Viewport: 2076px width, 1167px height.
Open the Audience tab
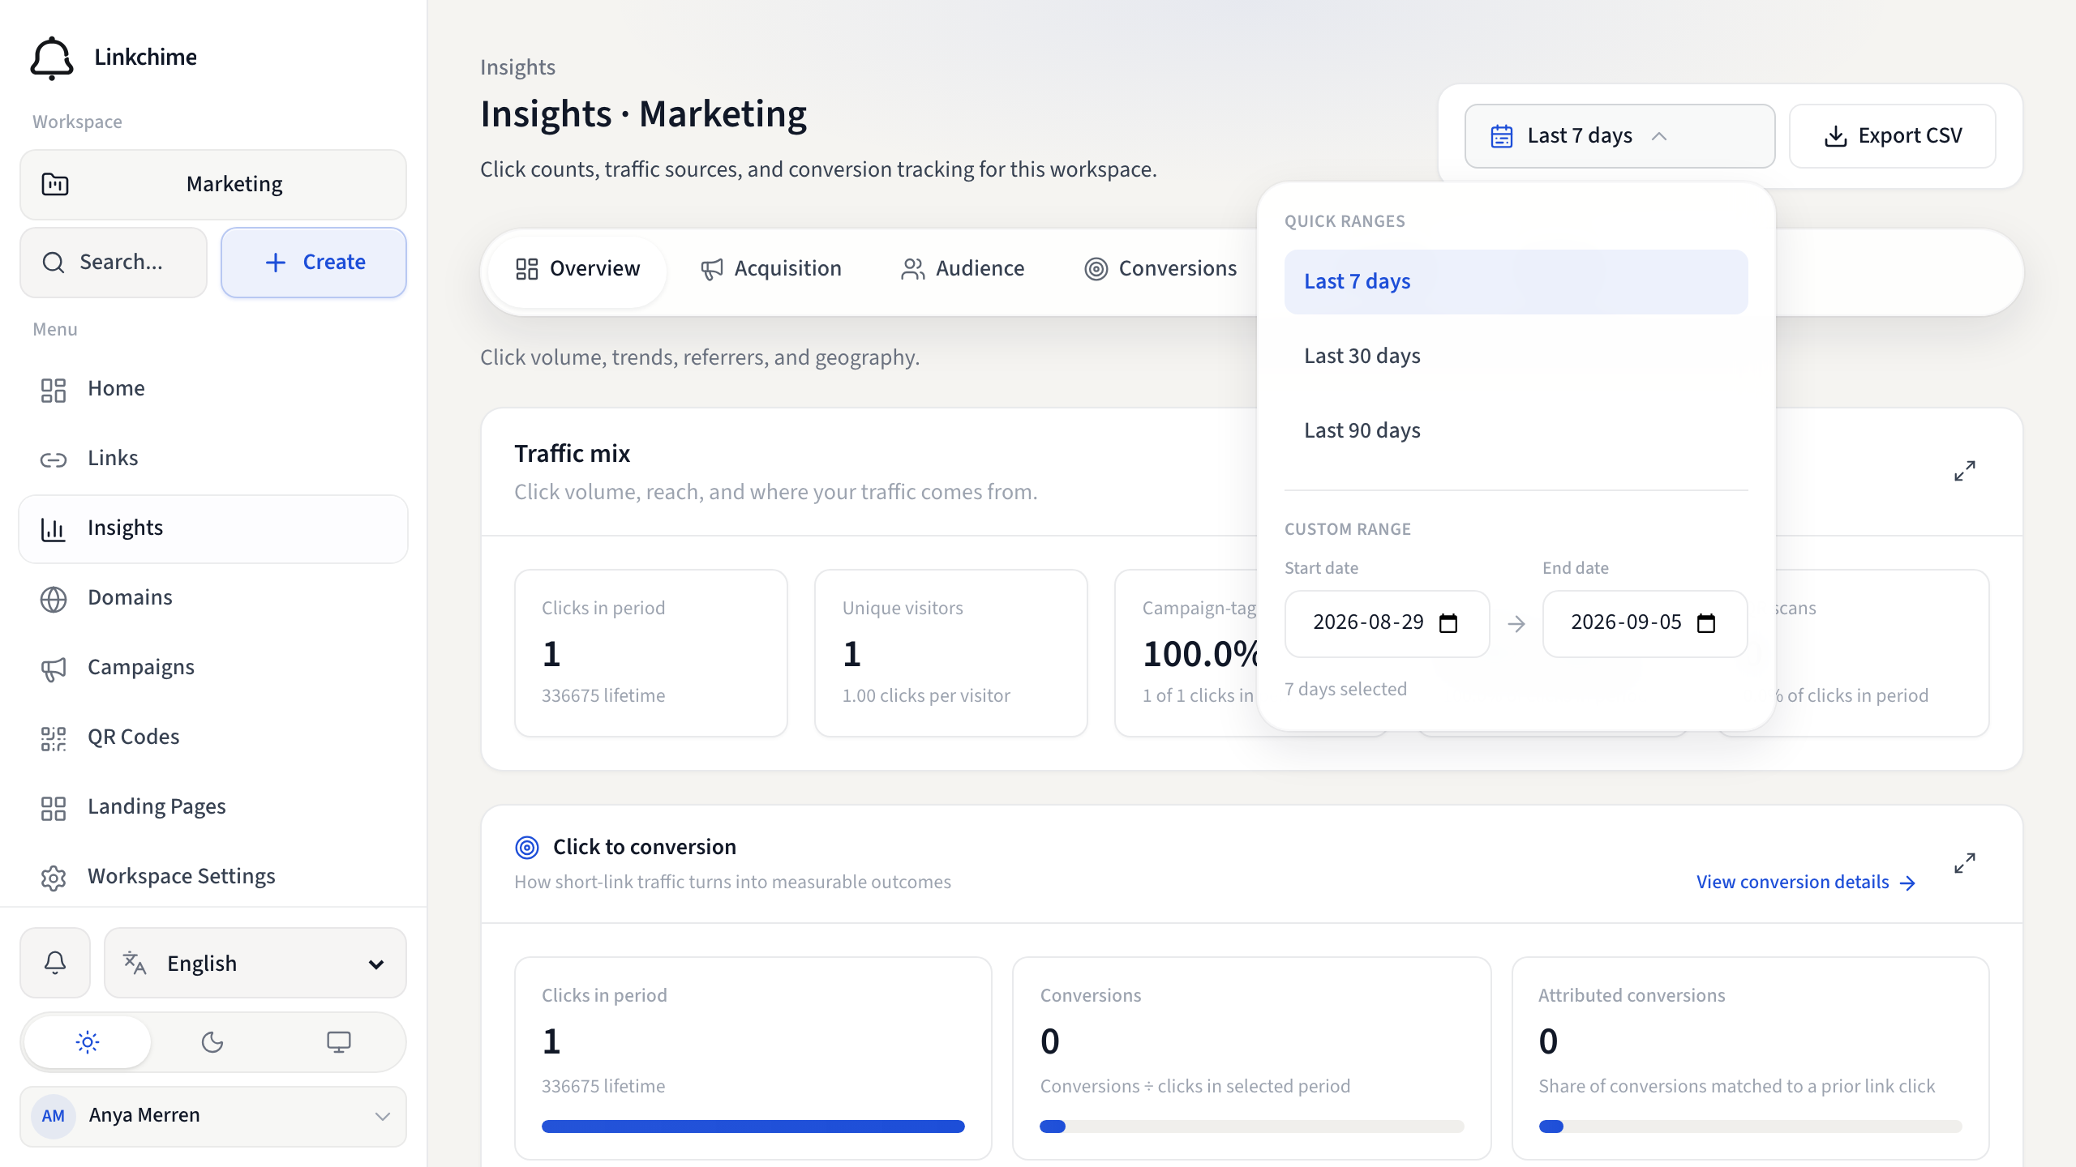(x=963, y=269)
